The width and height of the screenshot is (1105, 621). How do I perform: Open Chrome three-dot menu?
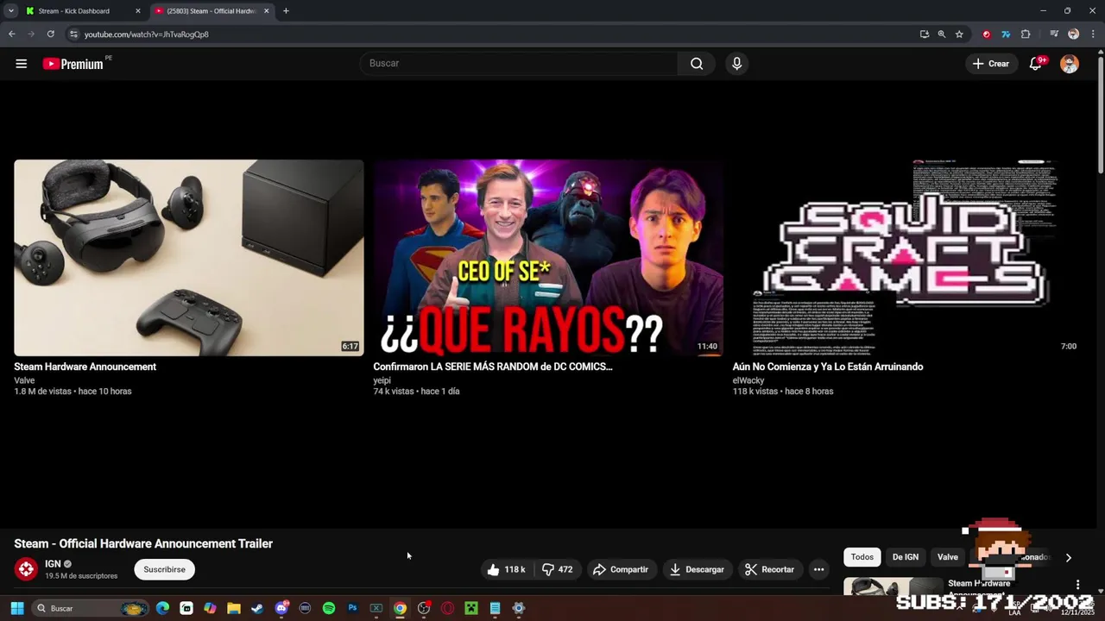(1091, 34)
